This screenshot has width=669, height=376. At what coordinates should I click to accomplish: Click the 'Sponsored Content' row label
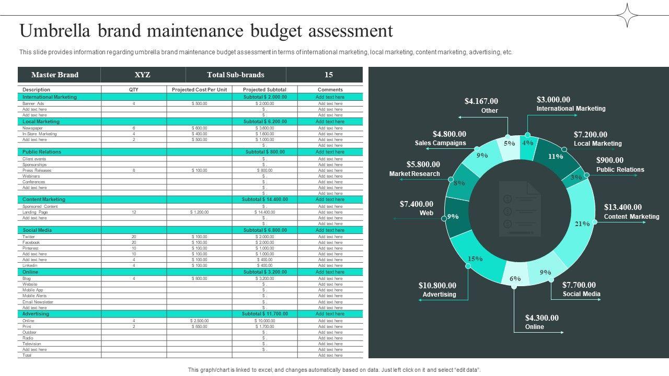coord(40,206)
